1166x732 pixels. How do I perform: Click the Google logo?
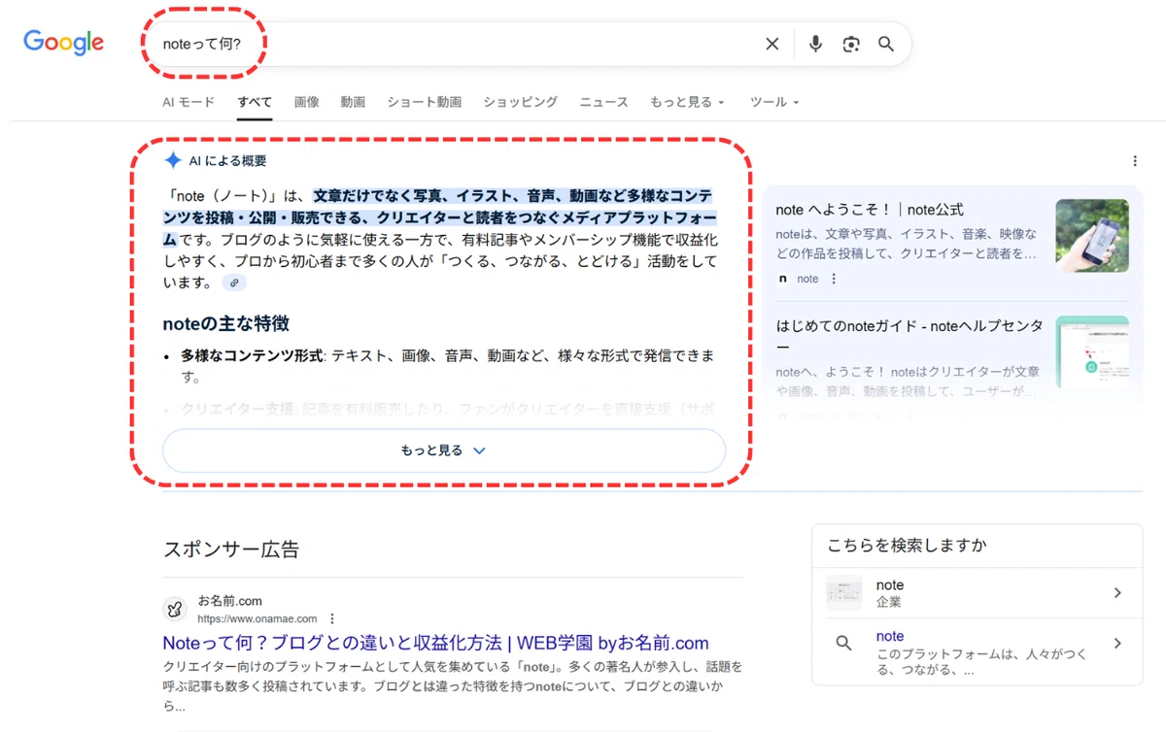click(x=64, y=43)
